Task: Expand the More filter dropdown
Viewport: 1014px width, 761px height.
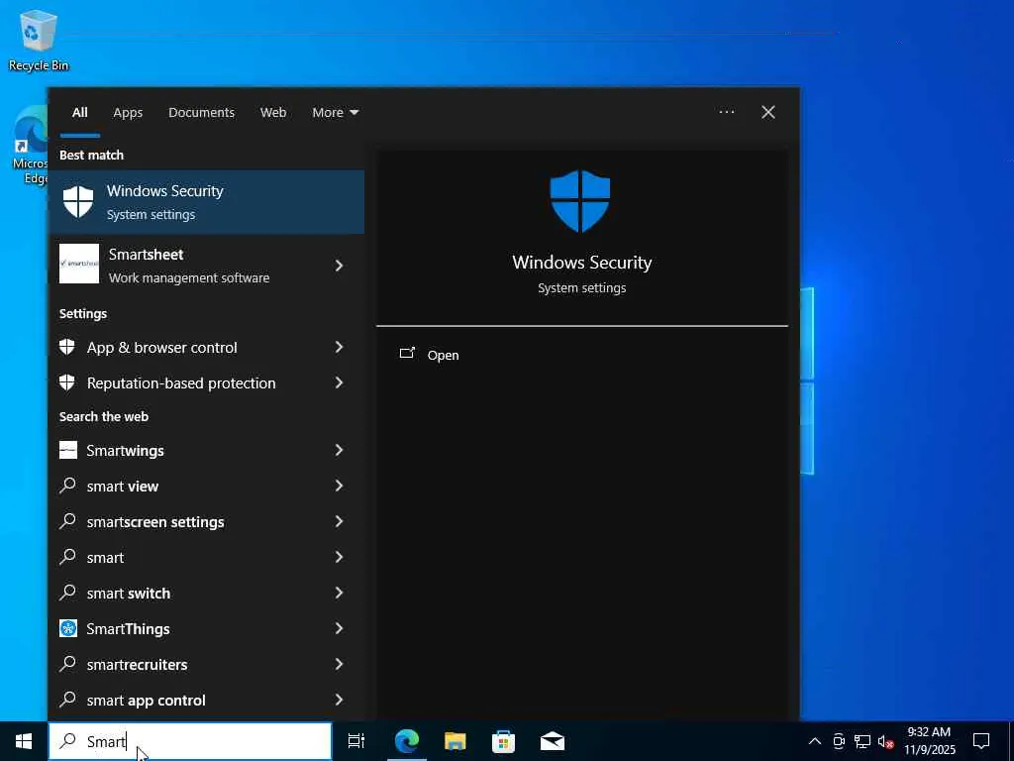Action: pyautogui.click(x=335, y=112)
